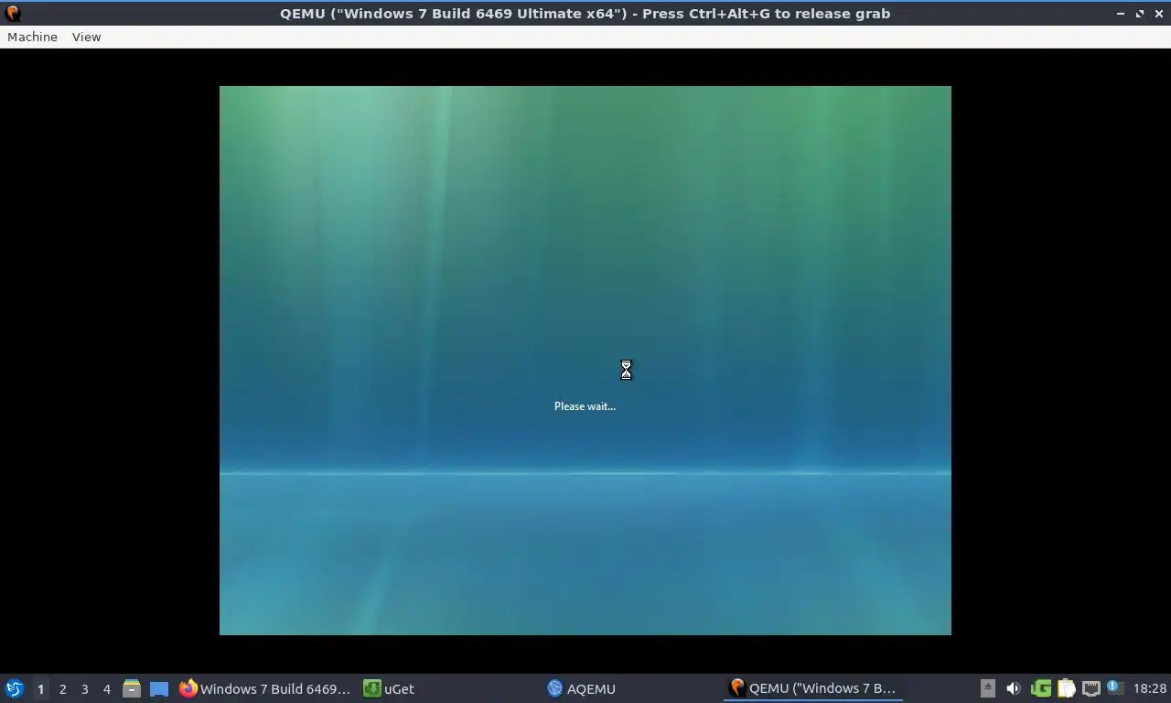Viewport: 1171px width, 703px height.
Task: Open the View menu
Action: [86, 37]
